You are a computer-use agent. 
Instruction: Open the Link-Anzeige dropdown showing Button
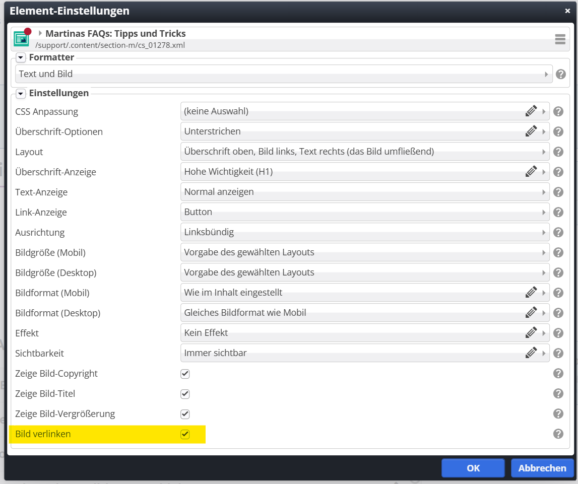(365, 212)
